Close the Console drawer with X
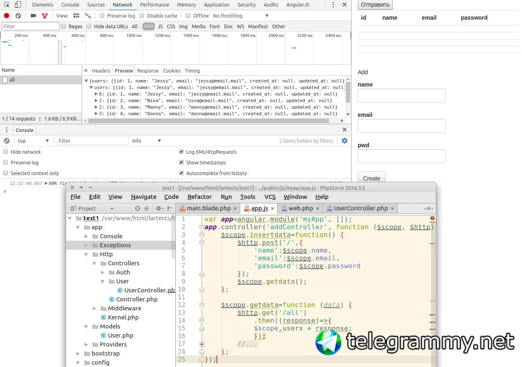The height and width of the screenshot is (367, 522). 345,130
